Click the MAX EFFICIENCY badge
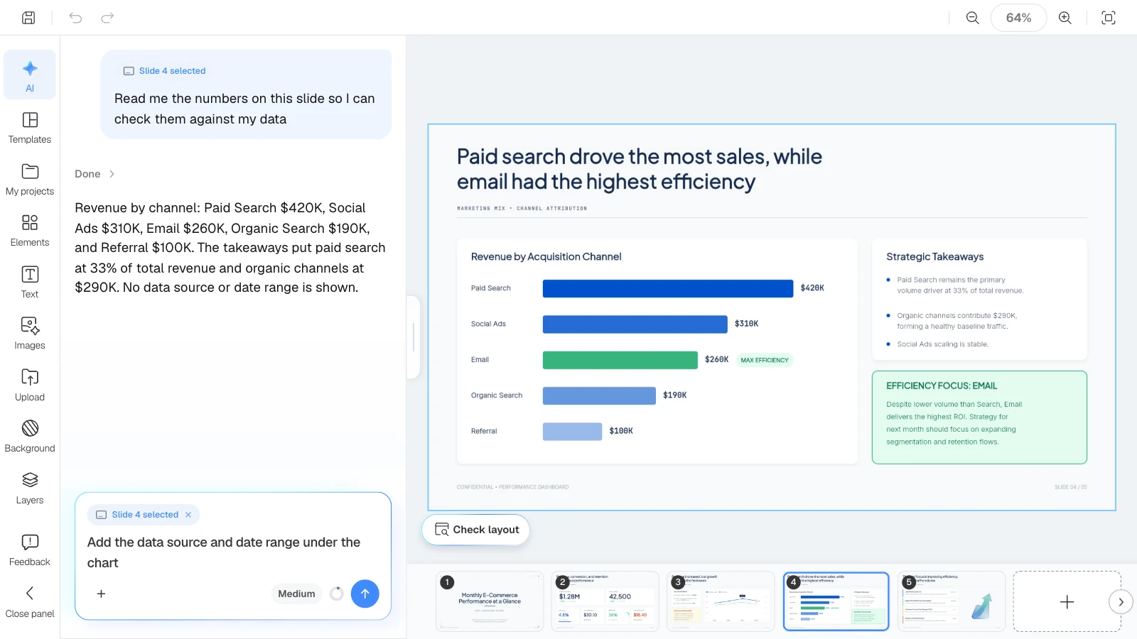 click(765, 360)
